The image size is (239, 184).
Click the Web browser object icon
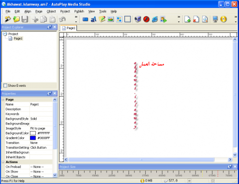pyautogui.click(x=155, y=20)
